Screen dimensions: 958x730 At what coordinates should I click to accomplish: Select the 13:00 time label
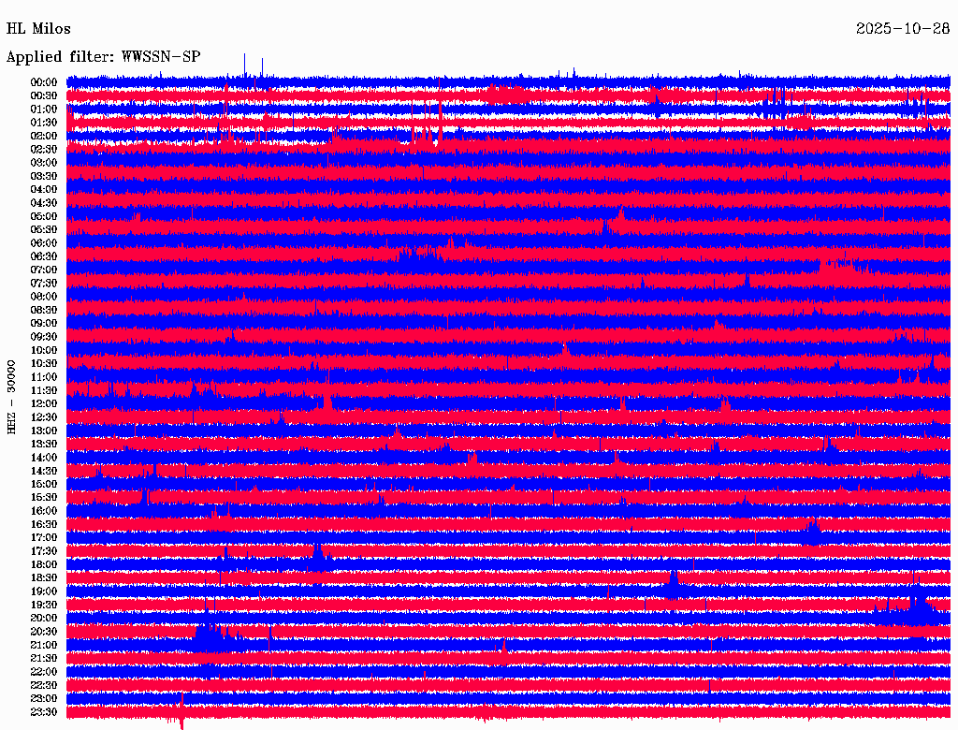(x=44, y=431)
